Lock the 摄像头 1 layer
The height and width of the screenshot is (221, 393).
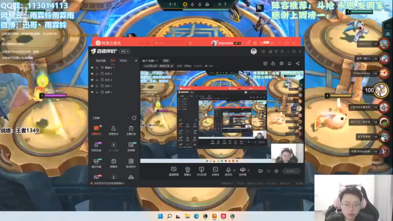pyautogui.click(x=97, y=68)
